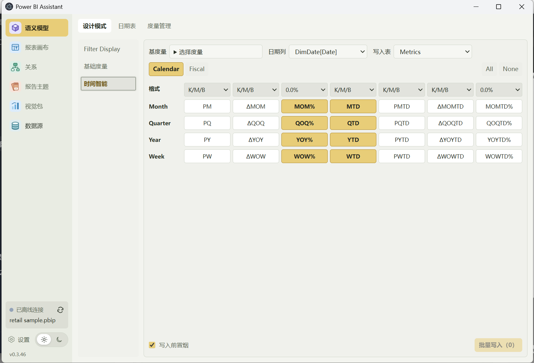Viewport: 534px width, 363px height.
Task: Toggle the MOM% measure on or off
Action: pyautogui.click(x=305, y=106)
